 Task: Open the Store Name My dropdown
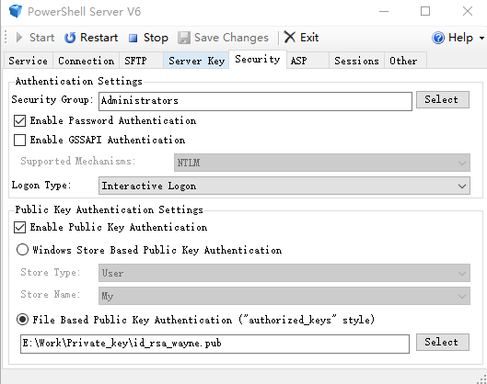point(284,296)
